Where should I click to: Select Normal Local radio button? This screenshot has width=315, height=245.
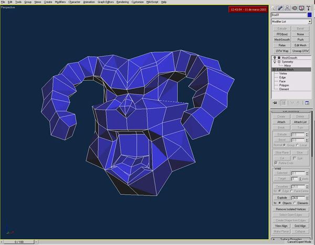click(x=297, y=145)
